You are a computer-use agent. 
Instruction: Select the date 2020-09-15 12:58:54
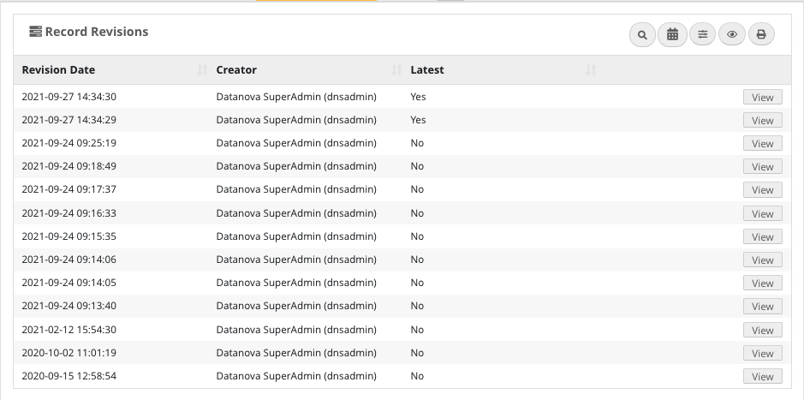[x=68, y=376]
